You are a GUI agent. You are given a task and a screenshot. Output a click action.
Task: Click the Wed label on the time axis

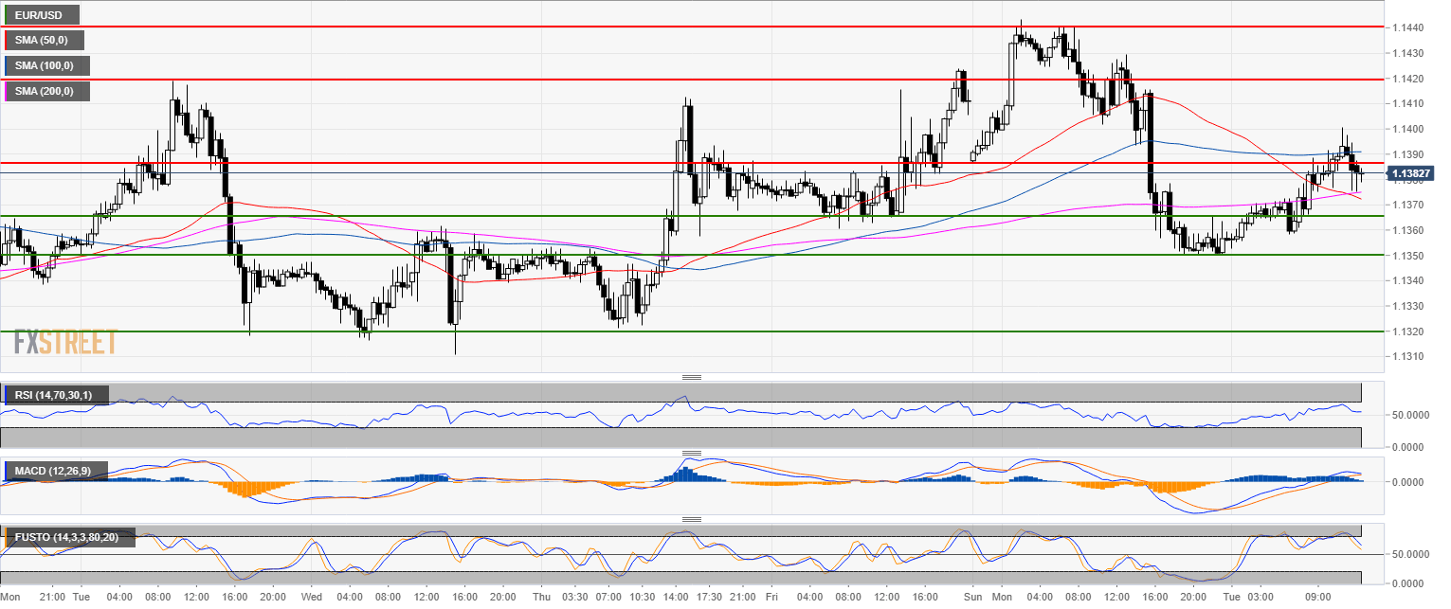tap(312, 598)
